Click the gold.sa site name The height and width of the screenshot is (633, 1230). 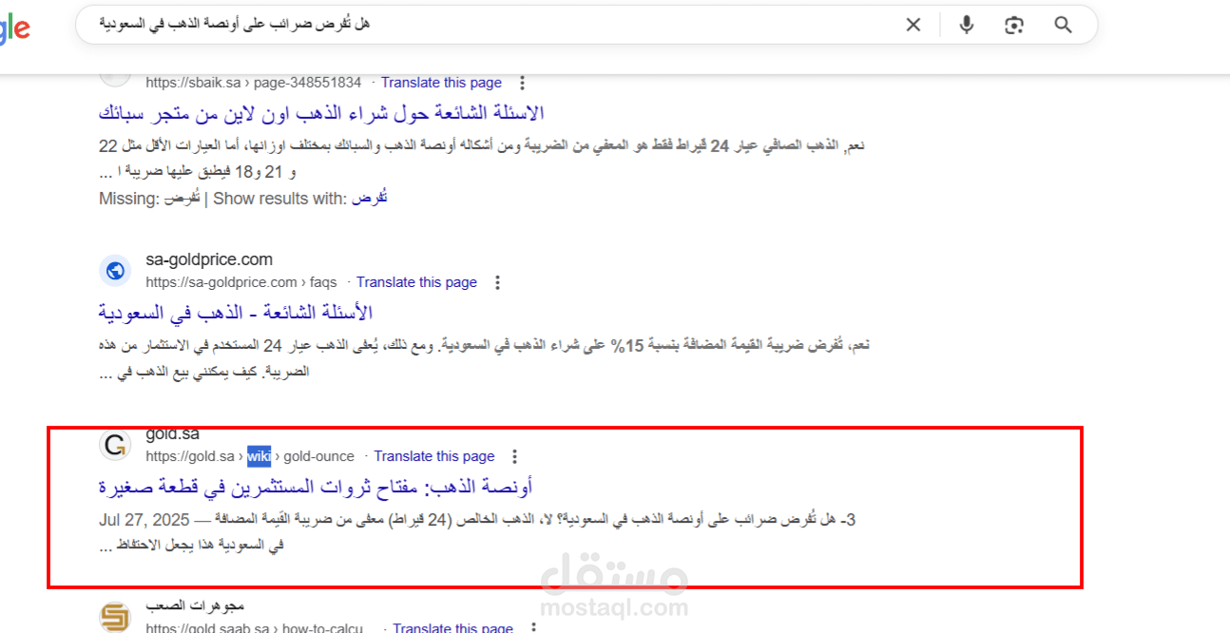point(172,434)
